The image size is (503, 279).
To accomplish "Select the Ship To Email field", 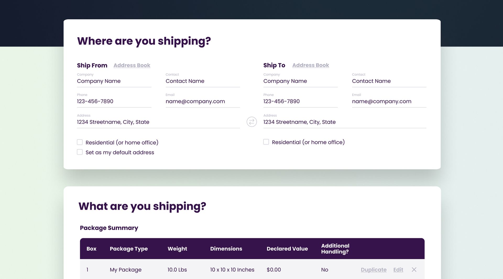I will pos(389,101).
